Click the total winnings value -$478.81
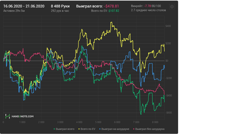238x134 pixels. coord(112,6)
